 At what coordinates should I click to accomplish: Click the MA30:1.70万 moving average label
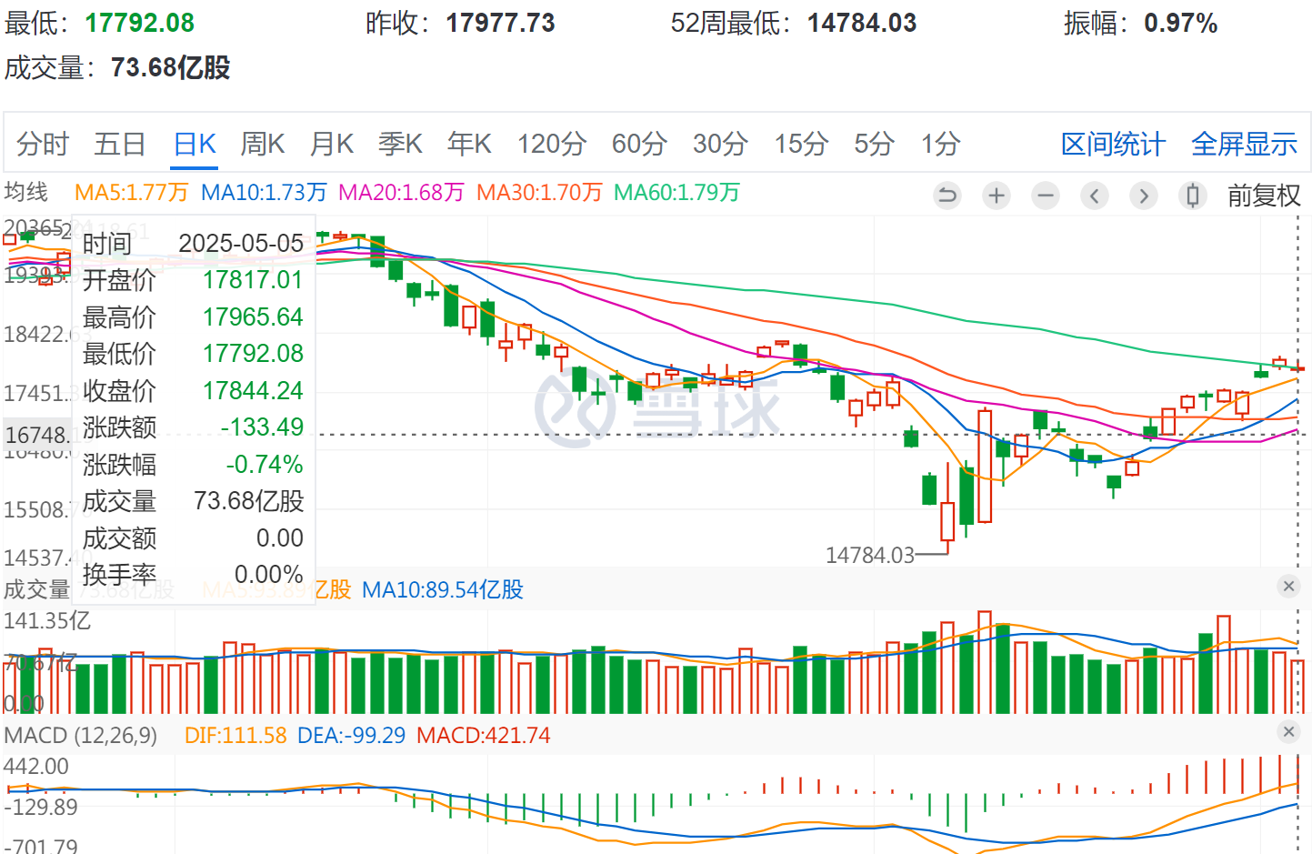click(539, 192)
